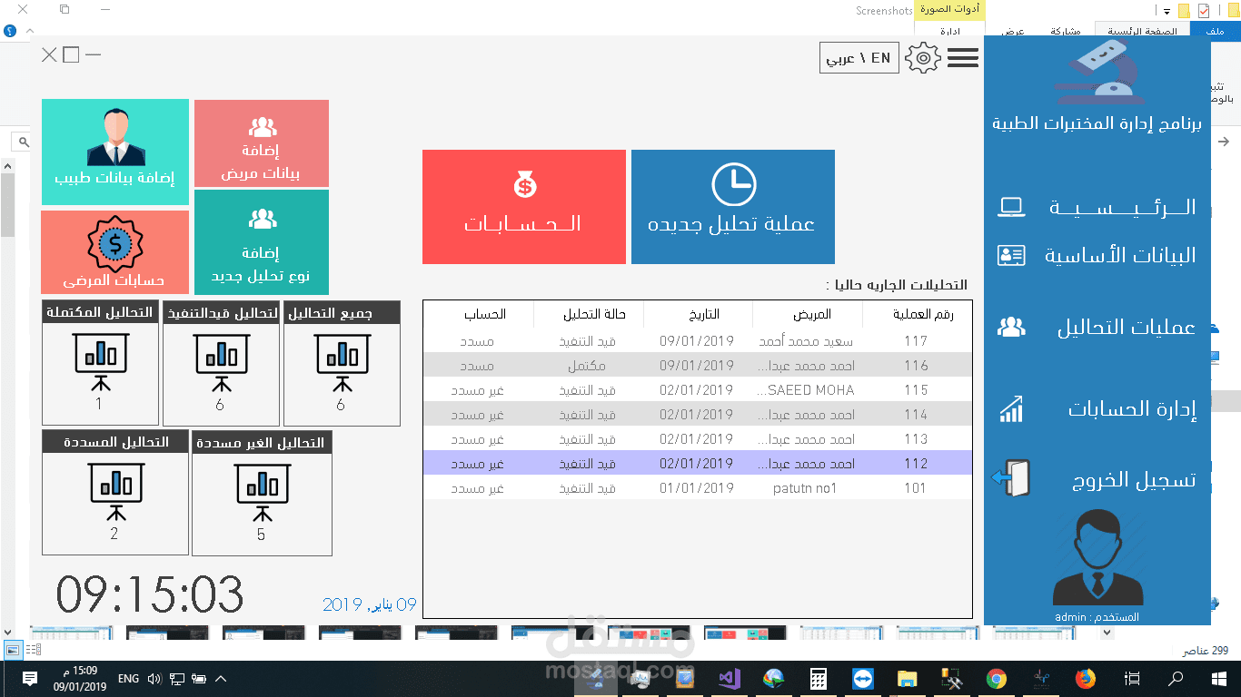The image size is (1241, 697).
Task: Expand hidden system tray icons
Action: (222, 678)
